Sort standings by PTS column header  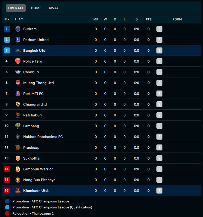(x=148, y=19)
